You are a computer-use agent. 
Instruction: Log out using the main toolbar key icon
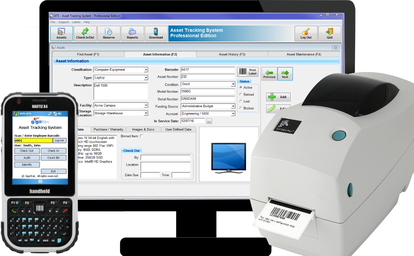[306, 33]
